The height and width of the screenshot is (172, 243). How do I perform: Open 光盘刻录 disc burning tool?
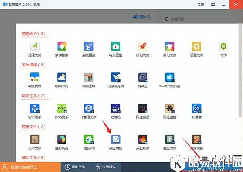pyautogui.click(x=143, y=139)
